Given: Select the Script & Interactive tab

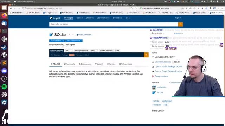Looking at the screenshot, I should tap(106, 51).
